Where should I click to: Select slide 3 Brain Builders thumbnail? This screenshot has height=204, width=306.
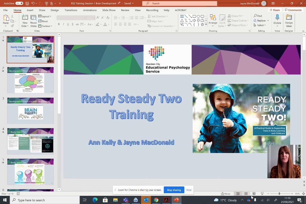point(30,110)
